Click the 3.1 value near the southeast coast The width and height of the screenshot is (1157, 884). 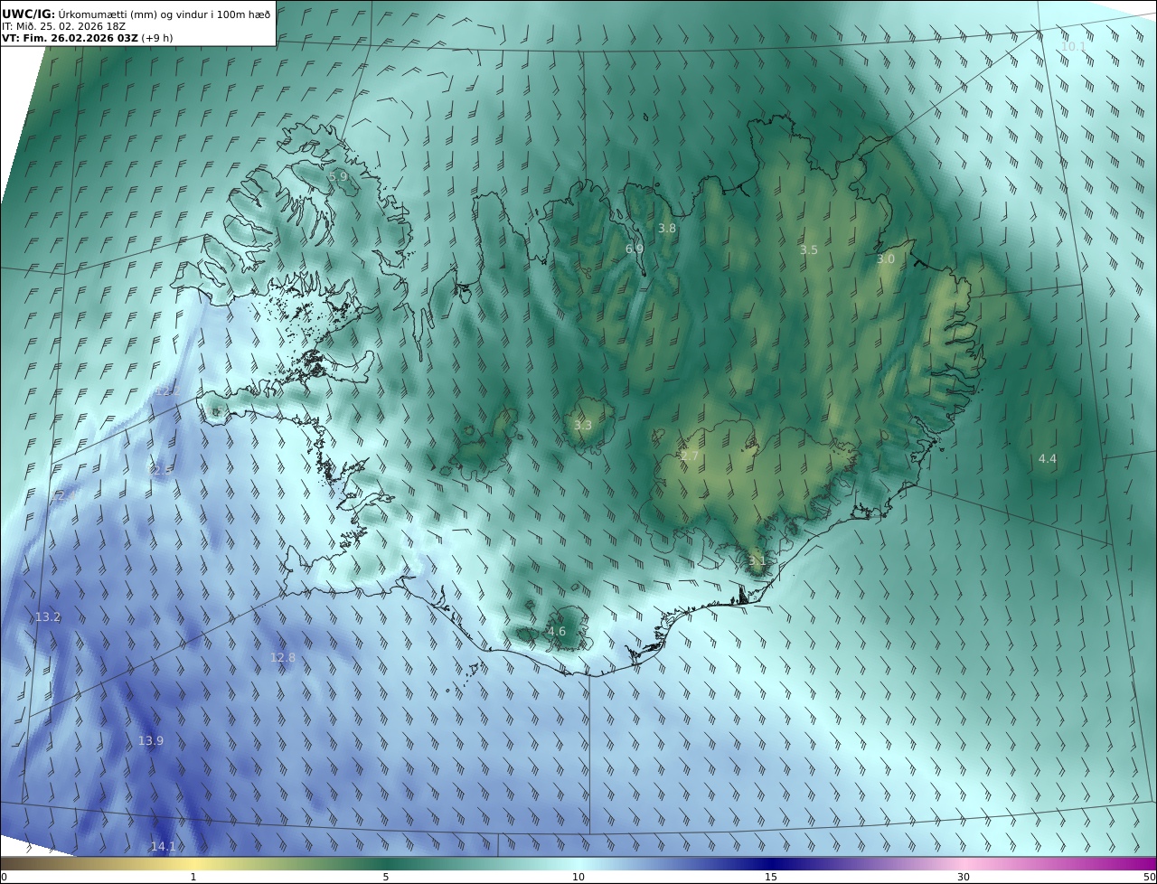pos(757,561)
